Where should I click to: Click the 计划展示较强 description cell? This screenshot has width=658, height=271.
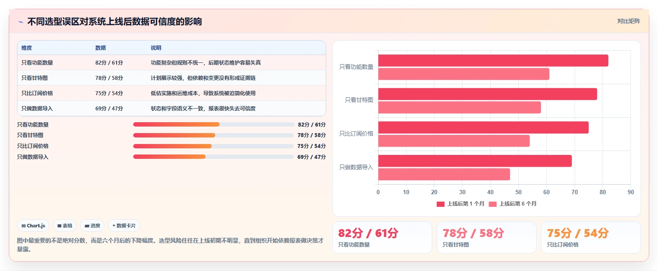203,78
